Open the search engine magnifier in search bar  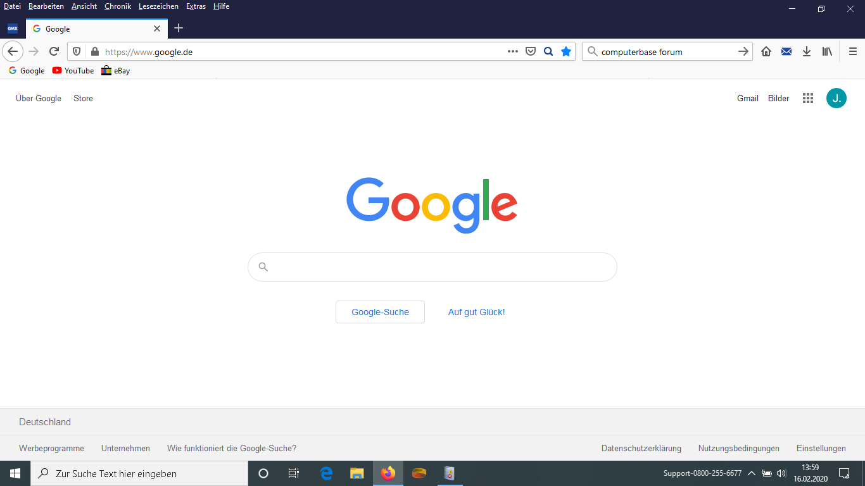[593, 51]
